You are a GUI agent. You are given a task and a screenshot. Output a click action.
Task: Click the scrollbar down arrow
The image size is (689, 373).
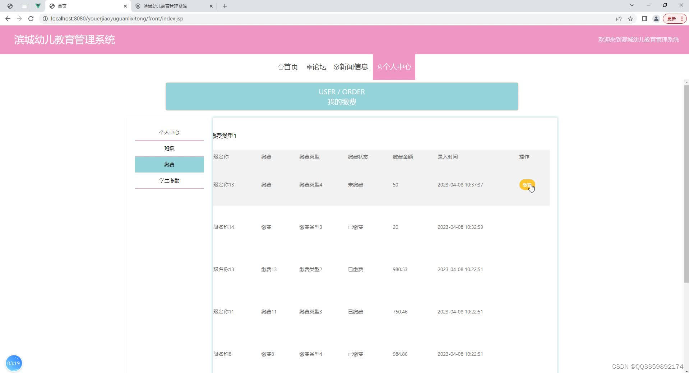(x=686, y=371)
